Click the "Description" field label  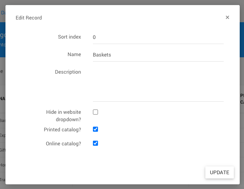pyautogui.click(x=68, y=72)
